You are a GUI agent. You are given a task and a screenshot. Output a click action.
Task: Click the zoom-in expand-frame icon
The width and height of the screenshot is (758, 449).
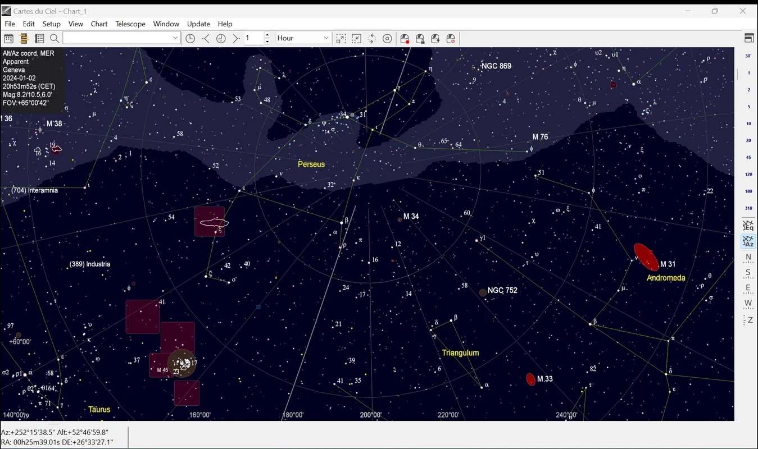coord(341,38)
